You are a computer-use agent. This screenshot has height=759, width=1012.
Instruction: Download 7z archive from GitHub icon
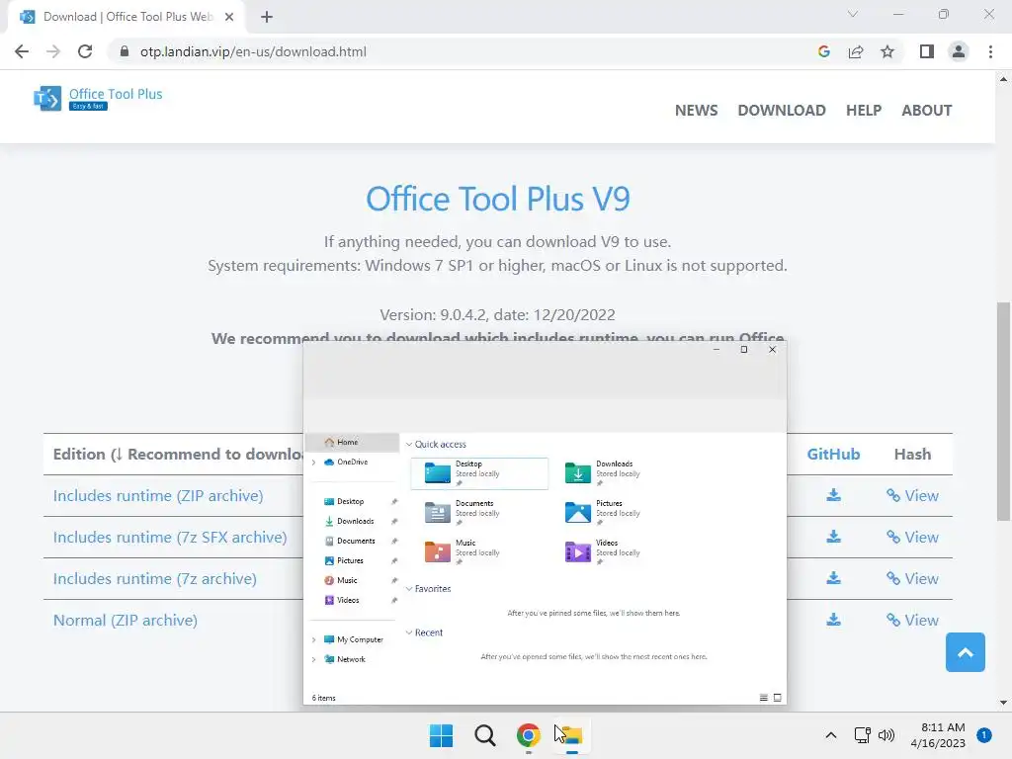tap(834, 577)
